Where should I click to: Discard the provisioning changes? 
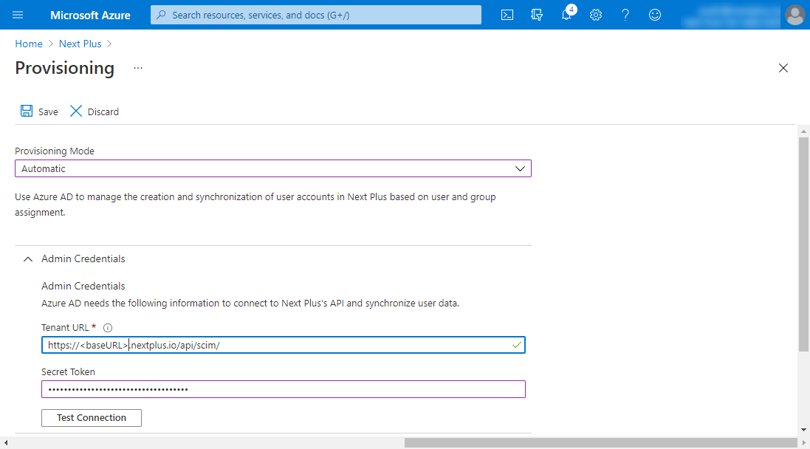(95, 112)
